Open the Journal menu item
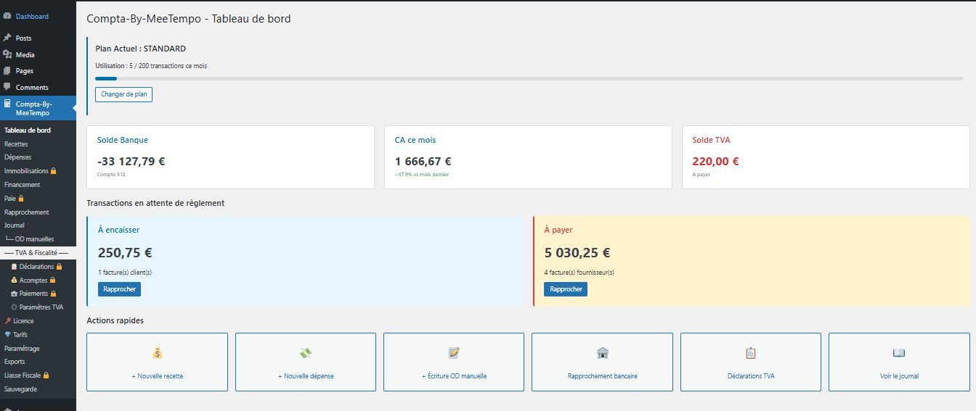Viewport: 976px width, 411px height. [15, 225]
